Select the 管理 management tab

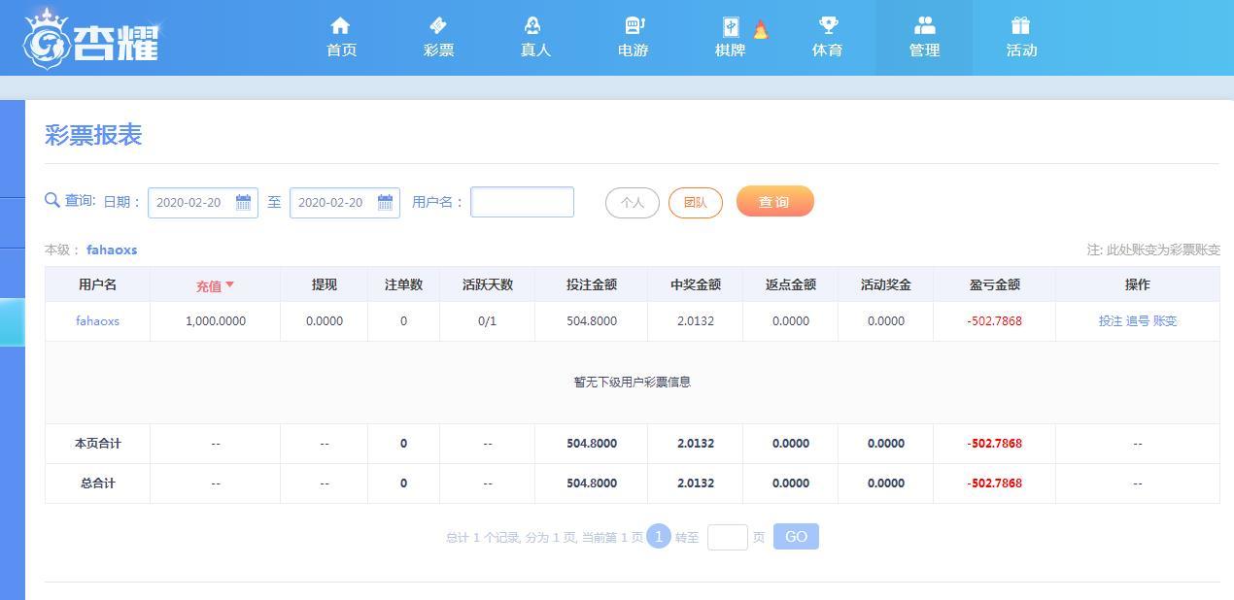pos(924,38)
